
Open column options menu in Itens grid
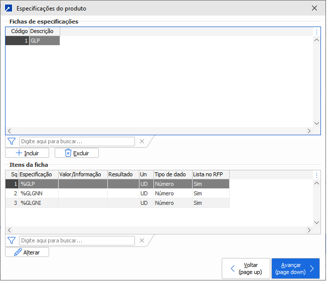tap(316, 175)
